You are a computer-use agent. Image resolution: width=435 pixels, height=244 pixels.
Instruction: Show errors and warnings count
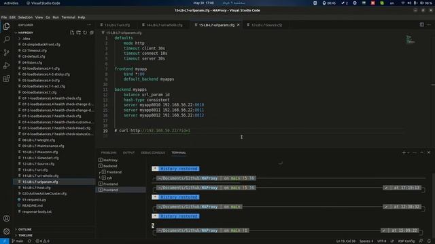click(42, 241)
